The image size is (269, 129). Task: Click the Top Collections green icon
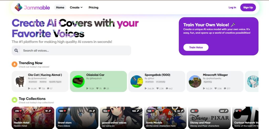pyautogui.click(x=15, y=100)
